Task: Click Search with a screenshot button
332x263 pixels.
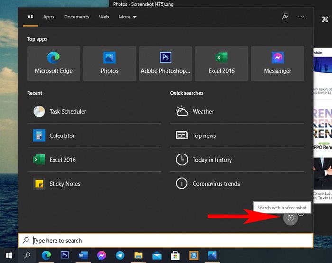Action: tap(290, 218)
